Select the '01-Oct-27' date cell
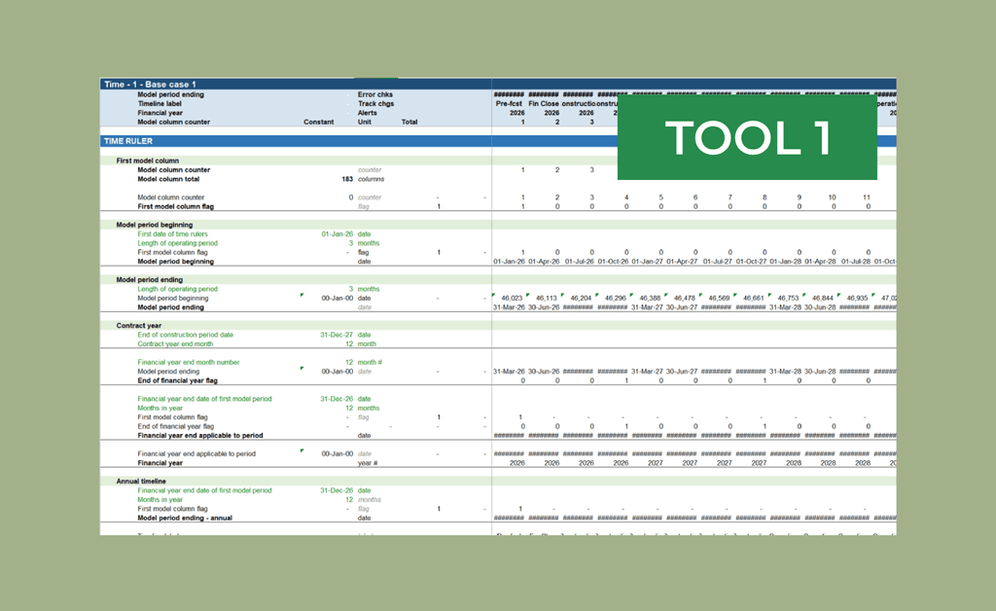996x611 pixels. 751,262
